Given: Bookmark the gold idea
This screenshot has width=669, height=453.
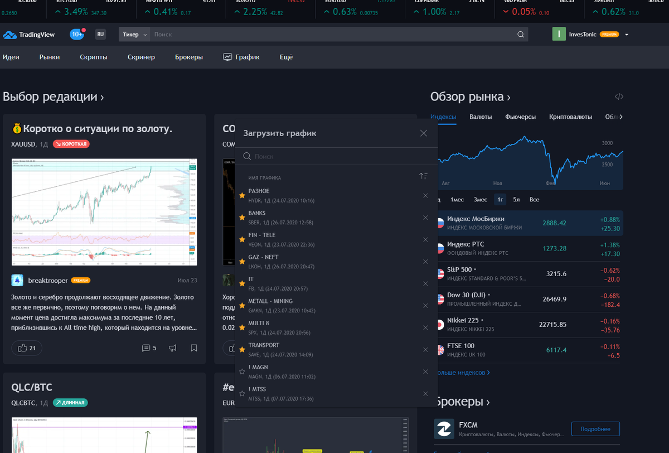Looking at the screenshot, I should (x=194, y=348).
